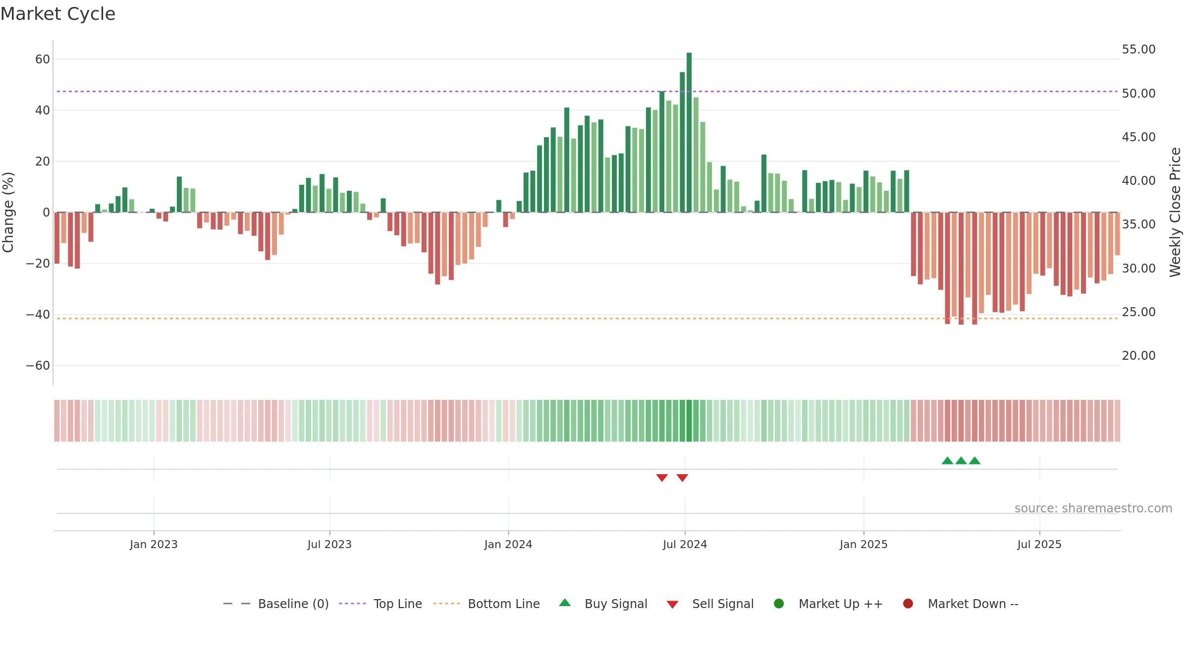Viewport: 1189px width, 669px height.
Task: Click the 50.00 right axis value
Action: point(1138,93)
